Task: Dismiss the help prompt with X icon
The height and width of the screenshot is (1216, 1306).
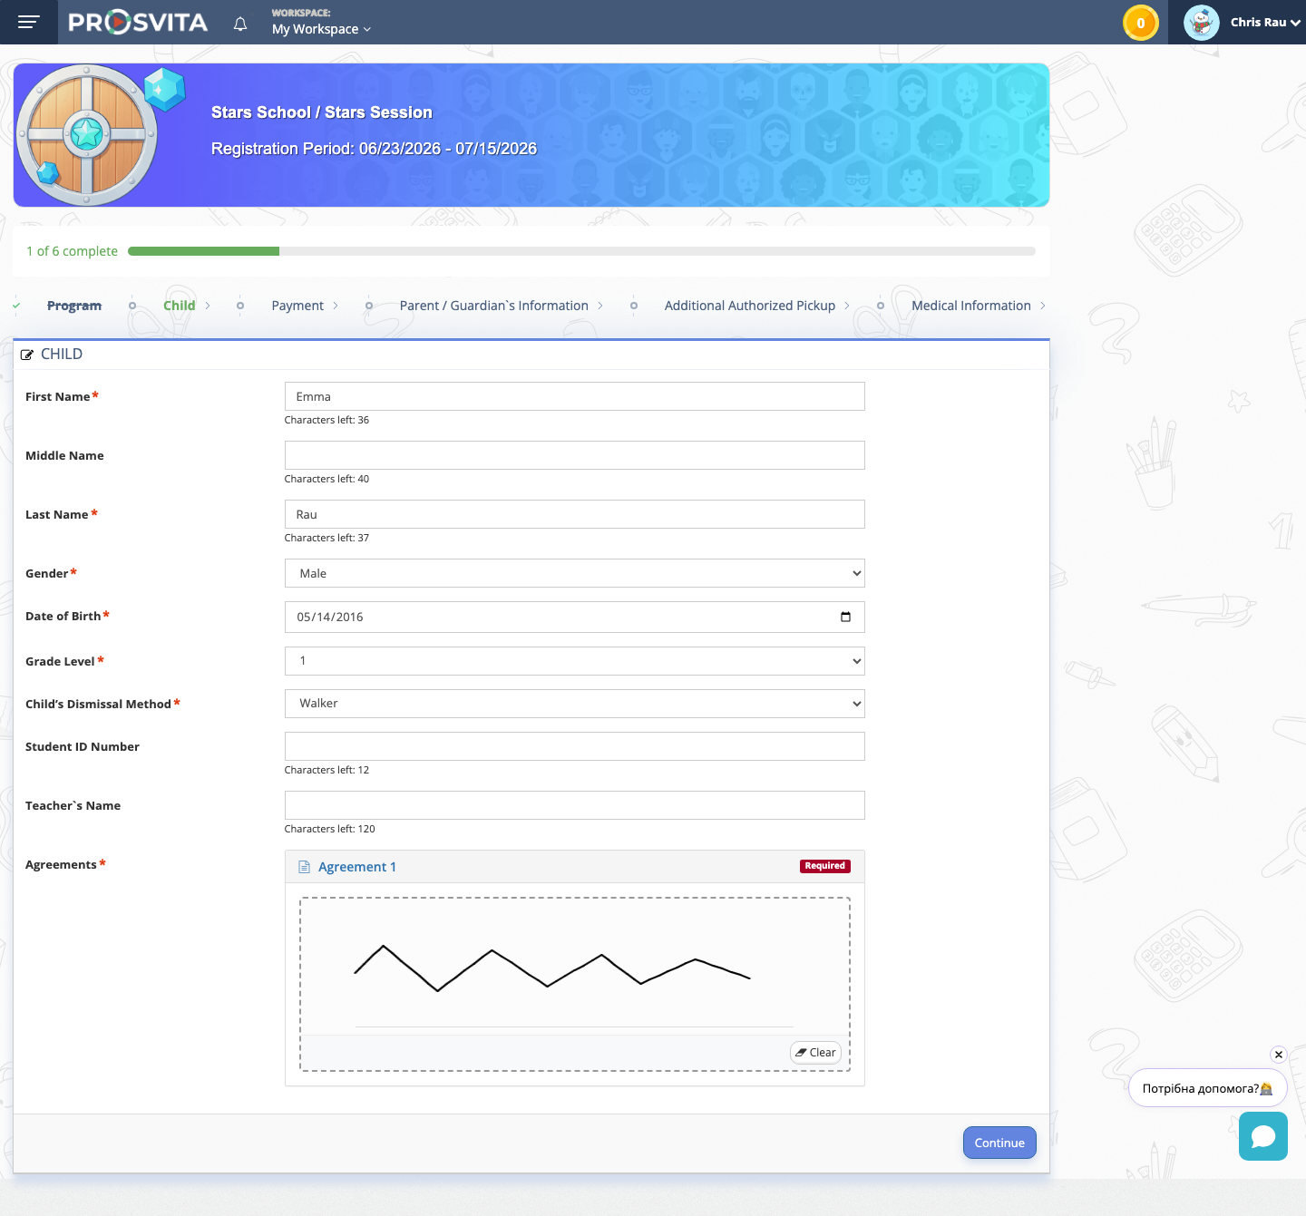Action: click(1279, 1055)
